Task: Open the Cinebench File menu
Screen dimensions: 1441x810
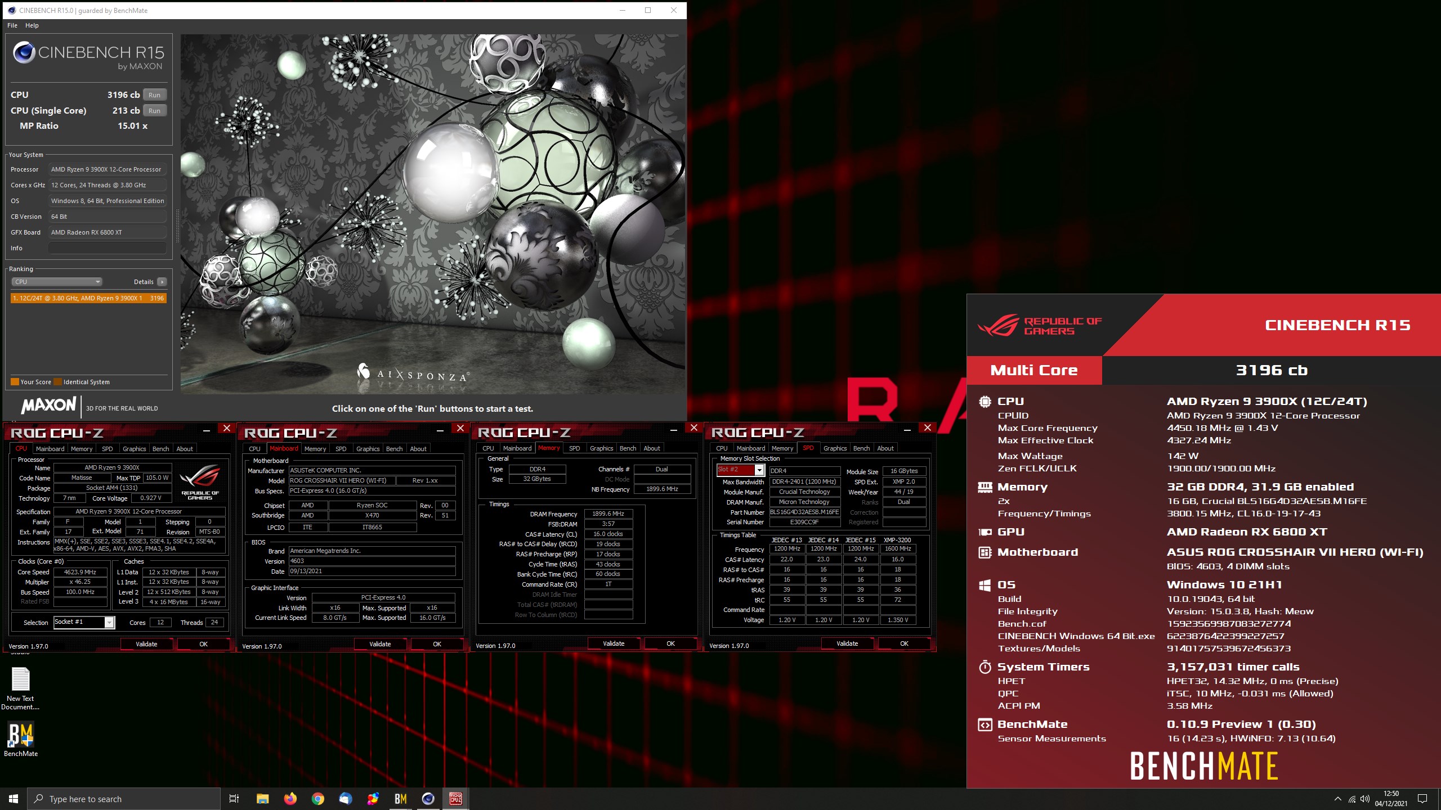Action: pos(12,25)
